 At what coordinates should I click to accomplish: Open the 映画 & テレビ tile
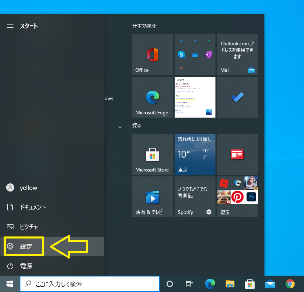pyautogui.click(x=152, y=197)
